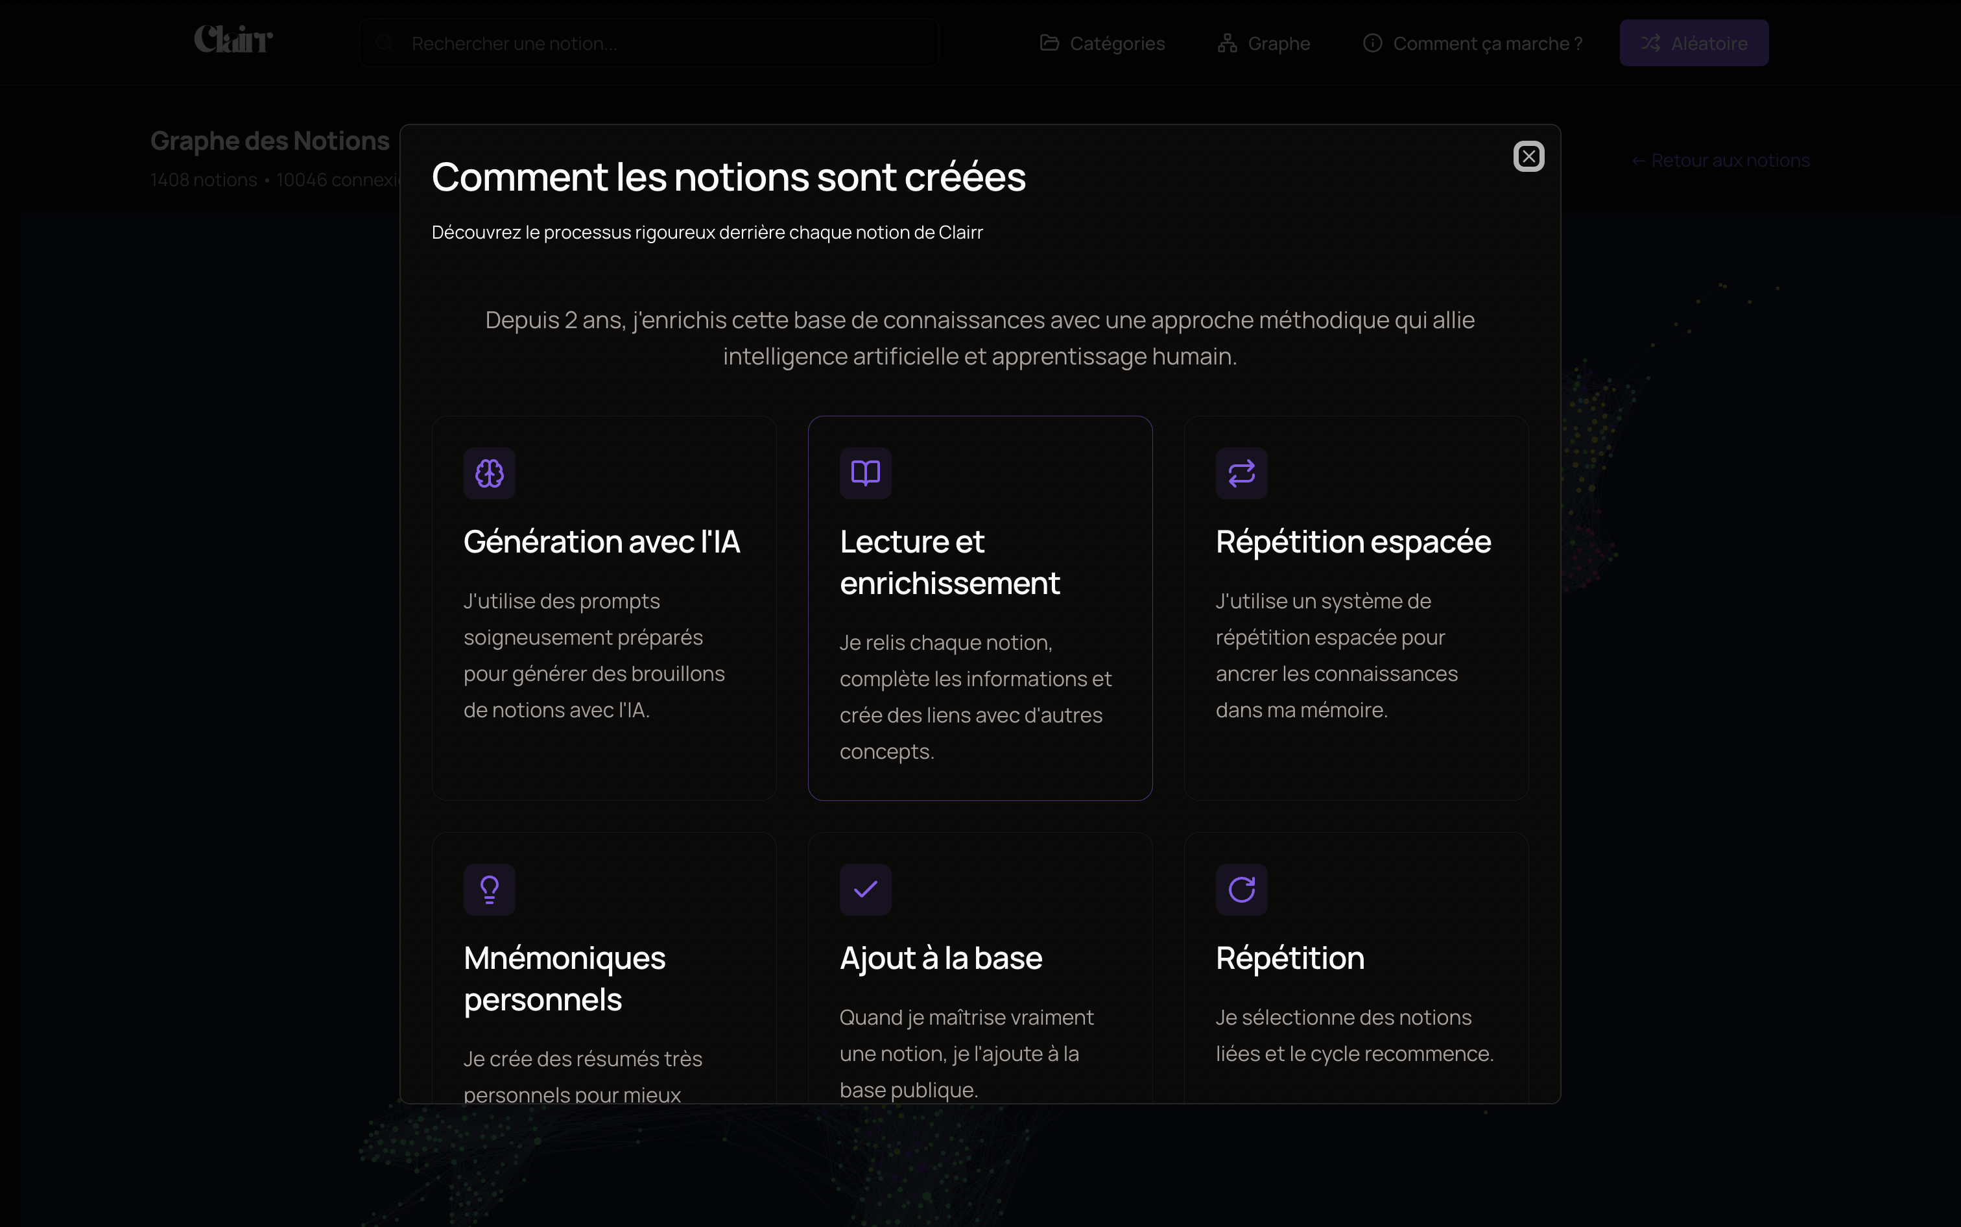Click the folder icon next to Catégories

(1049, 43)
